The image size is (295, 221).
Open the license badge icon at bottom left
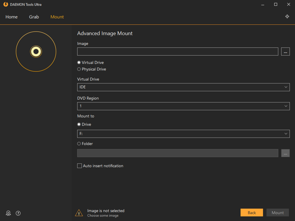click(8, 213)
